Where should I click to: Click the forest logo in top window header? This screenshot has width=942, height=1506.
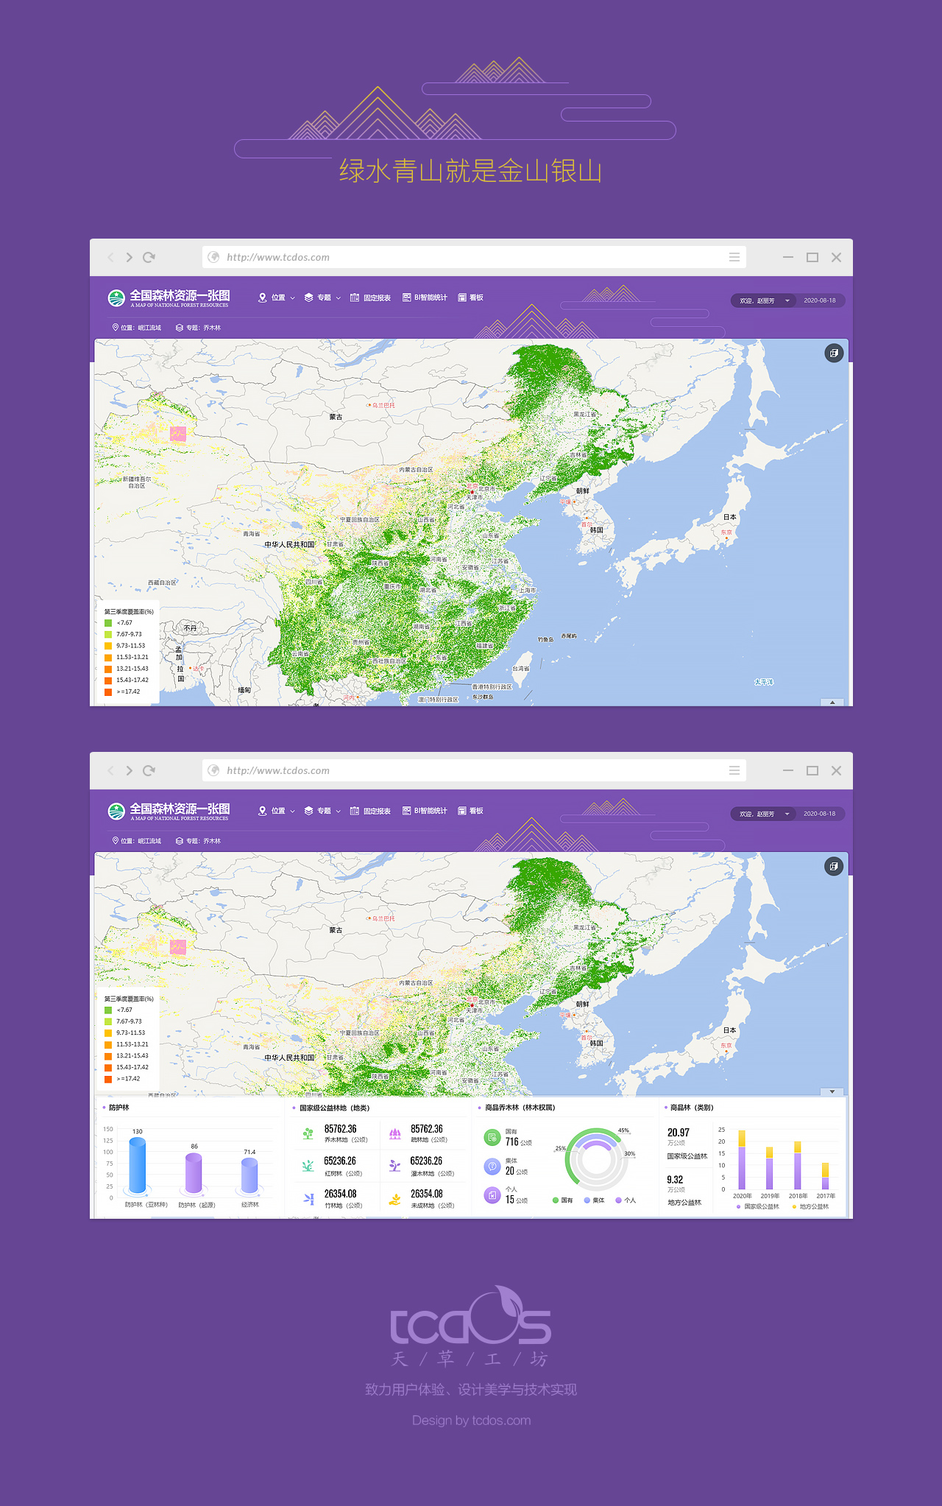(116, 298)
